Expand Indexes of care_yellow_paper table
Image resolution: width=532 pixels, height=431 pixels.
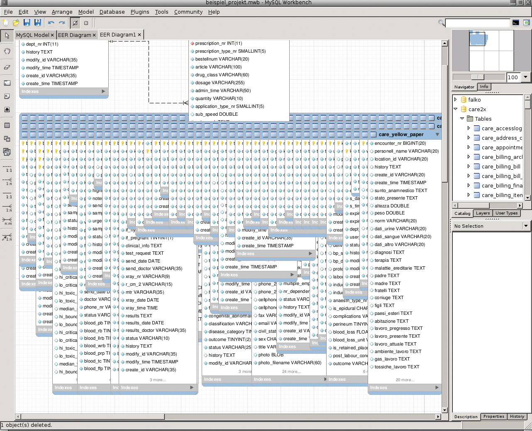click(437, 387)
